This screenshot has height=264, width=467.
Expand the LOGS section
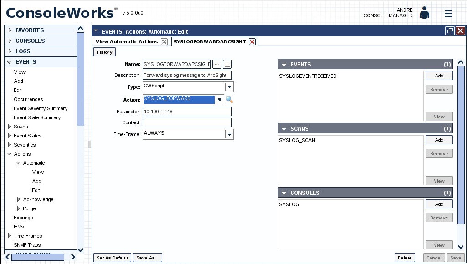pos(10,51)
